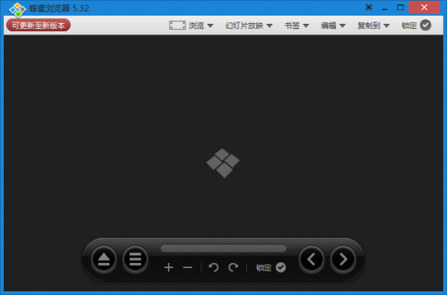Screen dimensions: 447x295
Task: Zoom out with the minus icon
Action: point(188,267)
